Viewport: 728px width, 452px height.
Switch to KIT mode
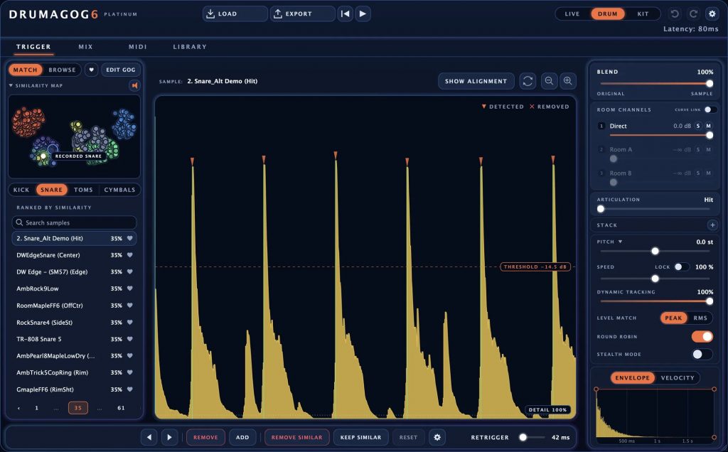click(643, 14)
